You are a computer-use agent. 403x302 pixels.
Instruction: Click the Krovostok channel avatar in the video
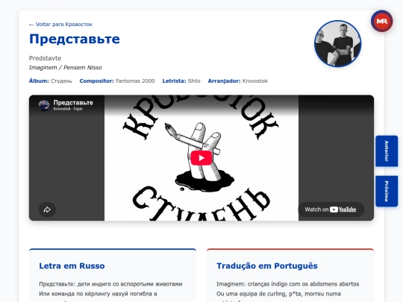pos(44,105)
